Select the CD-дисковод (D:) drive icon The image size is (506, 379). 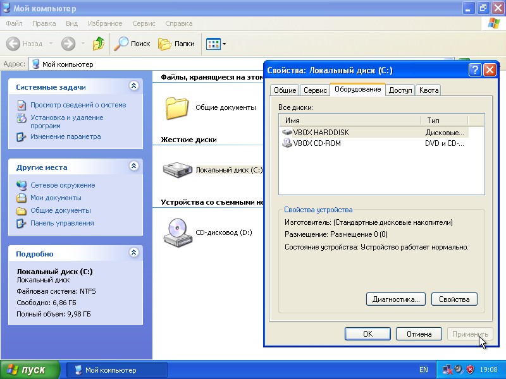(178, 232)
